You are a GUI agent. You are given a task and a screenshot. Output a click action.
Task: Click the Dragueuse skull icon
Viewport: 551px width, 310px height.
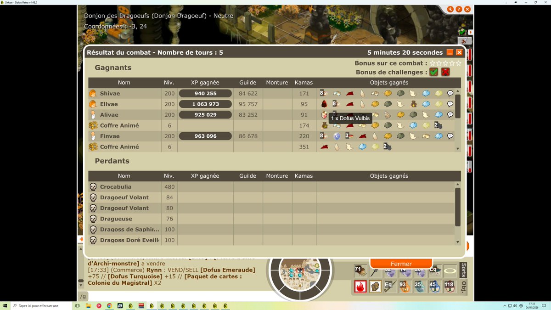93,219
